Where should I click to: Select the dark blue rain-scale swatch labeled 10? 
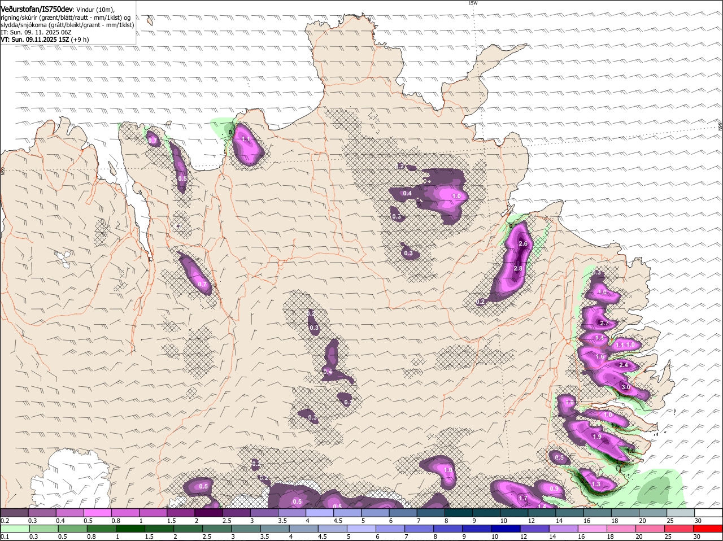point(506,529)
